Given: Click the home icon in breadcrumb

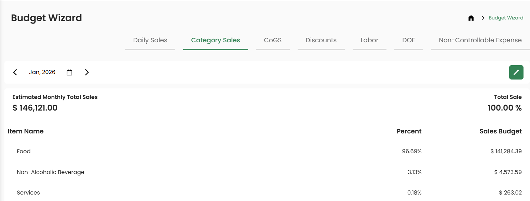Looking at the screenshot, I should (x=471, y=18).
